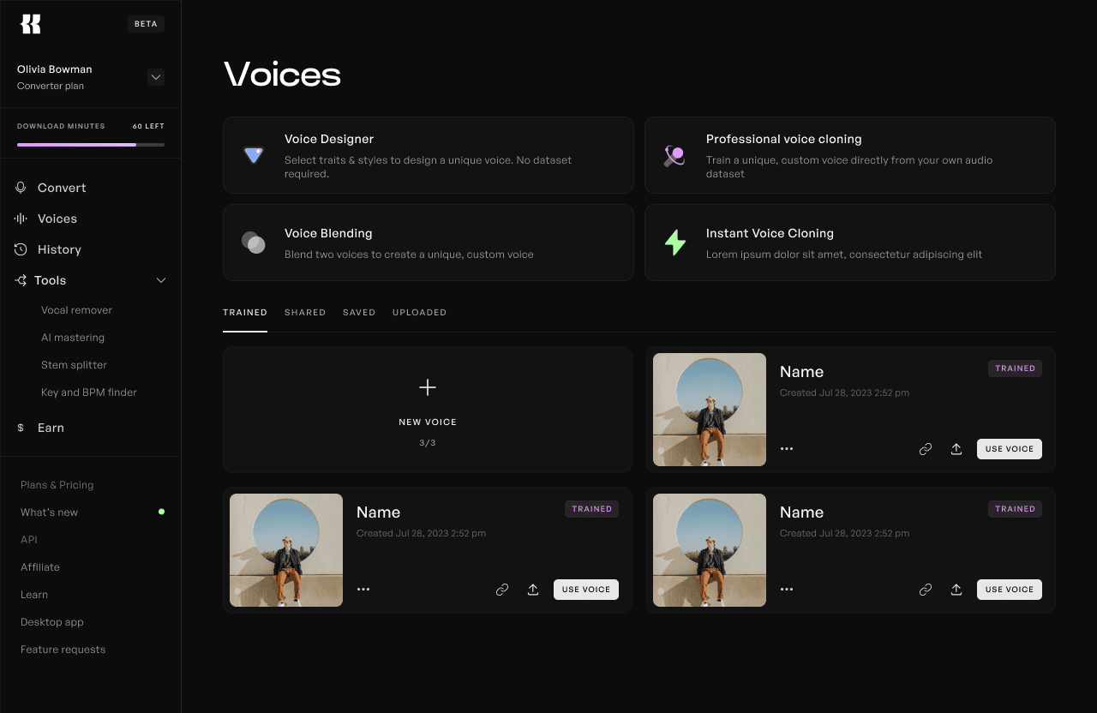Click the plus icon for New Voice

point(428,387)
